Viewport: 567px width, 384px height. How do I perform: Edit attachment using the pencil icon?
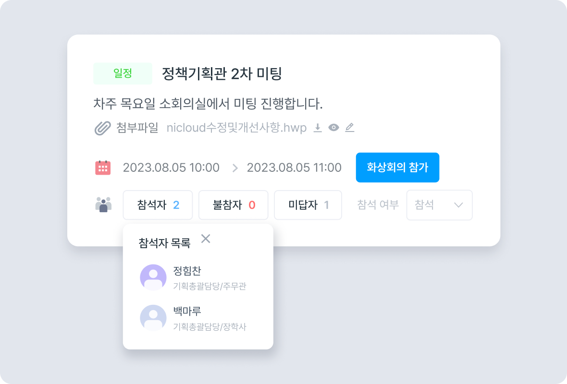coord(350,128)
